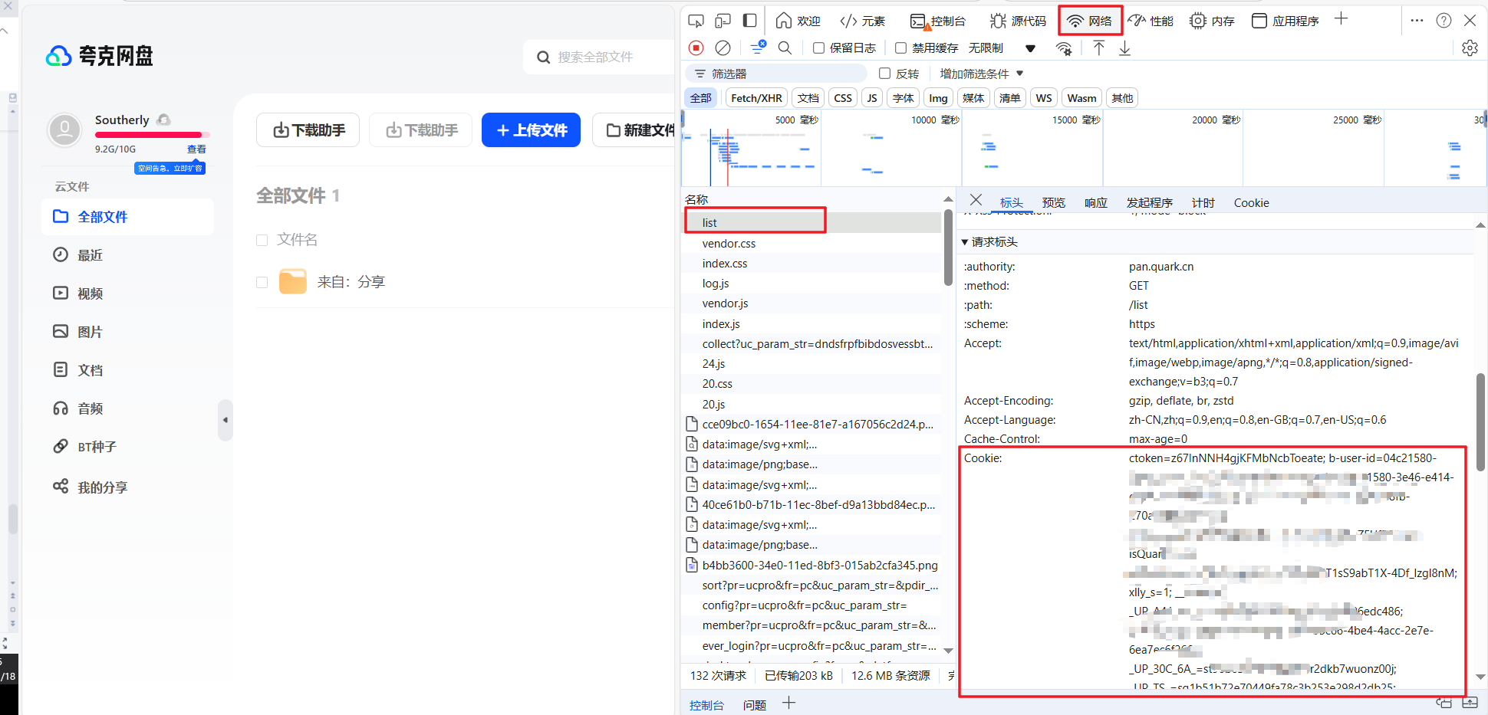
Task: Click the export HAR download arrow
Action: pos(1124,48)
